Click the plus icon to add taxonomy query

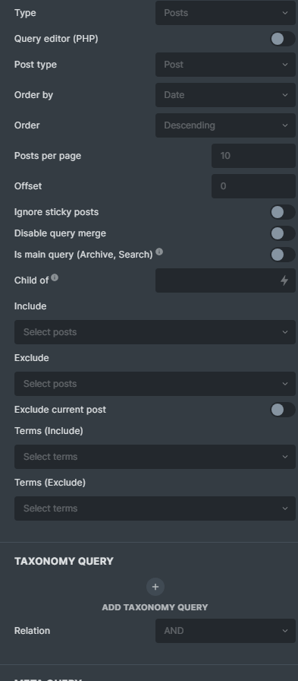[155, 587]
